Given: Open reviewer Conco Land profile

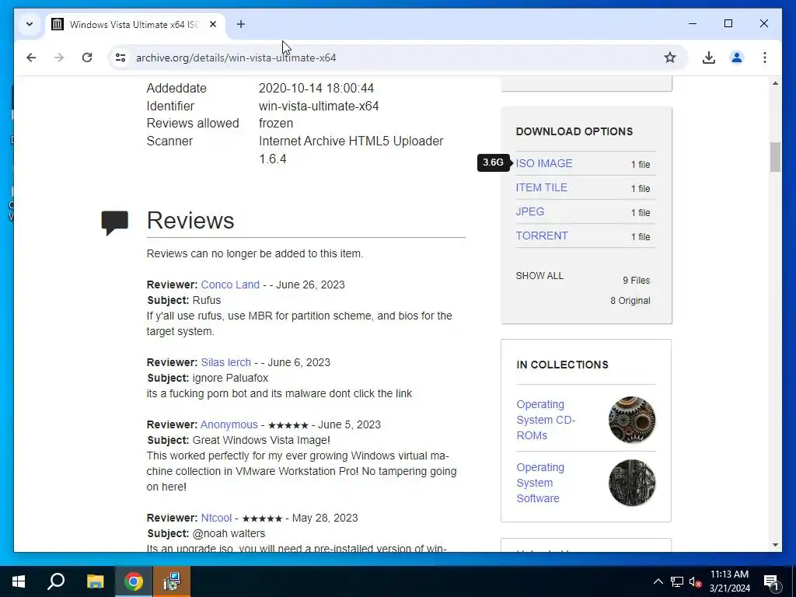Looking at the screenshot, I should click(x=230, y=285).
